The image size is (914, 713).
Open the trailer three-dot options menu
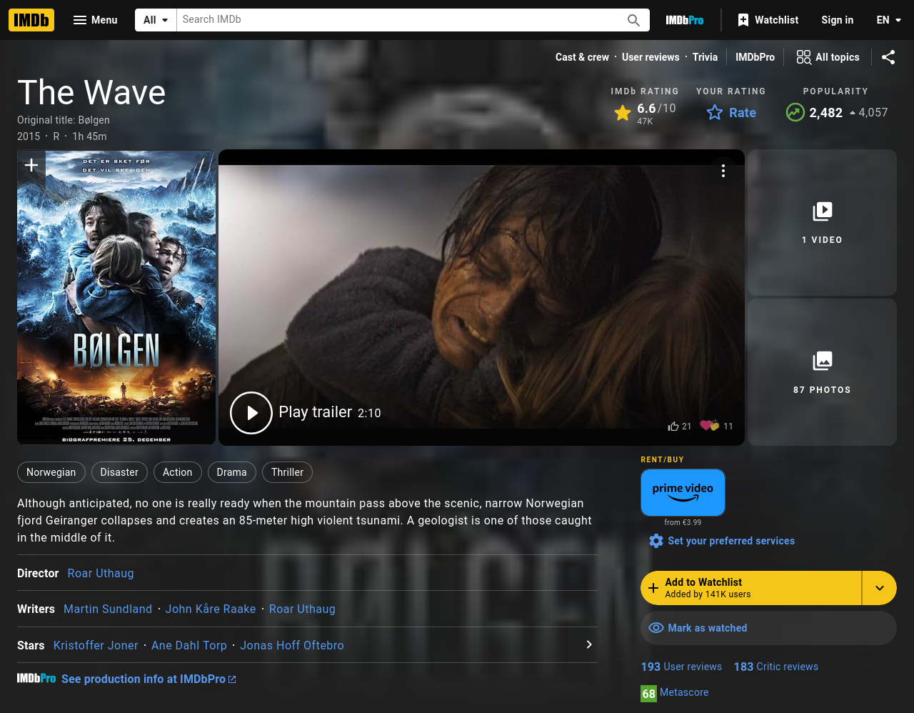[723, 171]
